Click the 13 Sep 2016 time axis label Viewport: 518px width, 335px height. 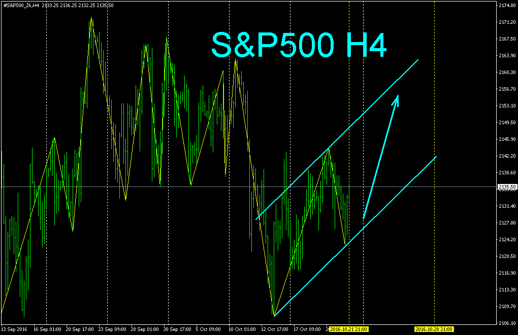point(14,329)
